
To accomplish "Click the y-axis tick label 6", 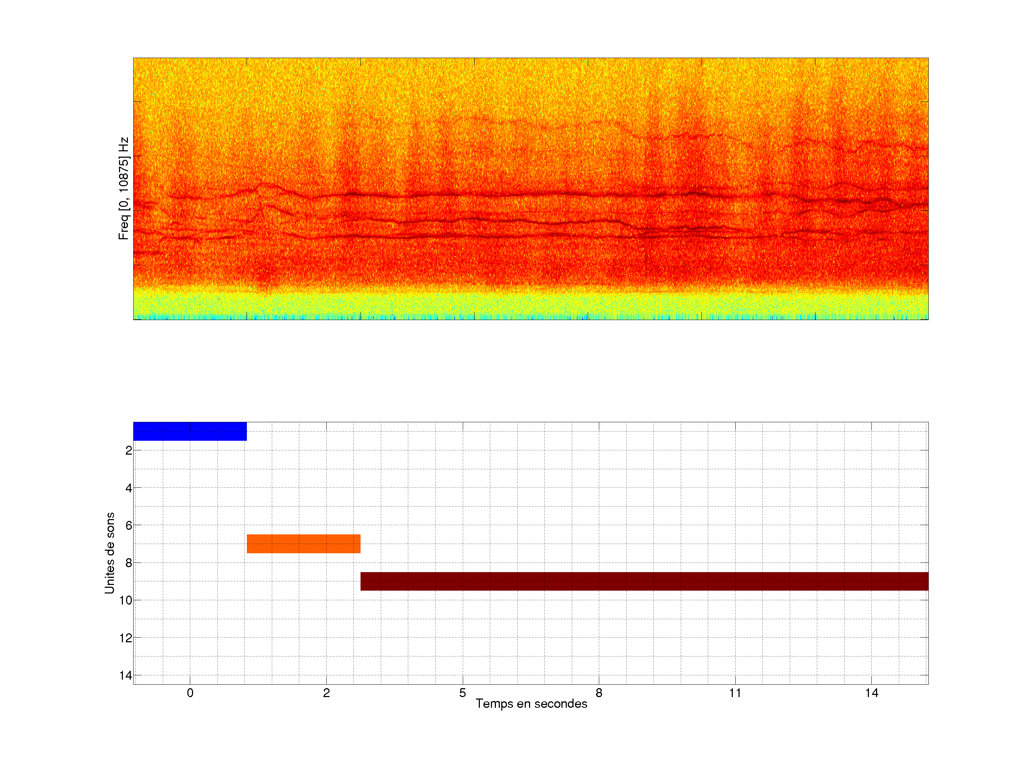I will [129, 525].
